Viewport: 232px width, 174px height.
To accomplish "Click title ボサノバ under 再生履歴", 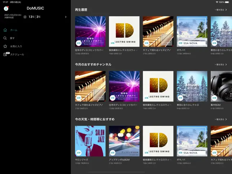I will pyautogui.click(x=181, y=50).
